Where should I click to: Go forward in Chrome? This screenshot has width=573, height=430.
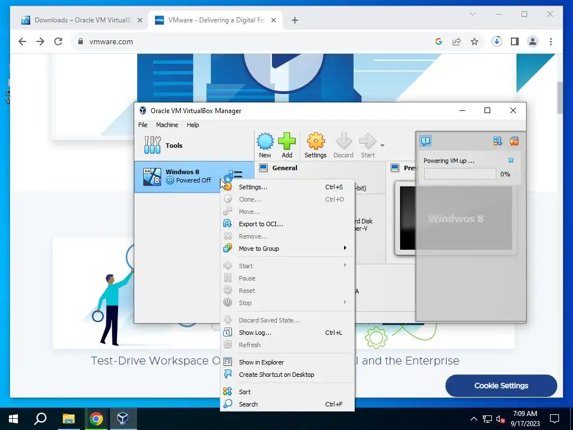pyautogui.click(x=40, y=41)
